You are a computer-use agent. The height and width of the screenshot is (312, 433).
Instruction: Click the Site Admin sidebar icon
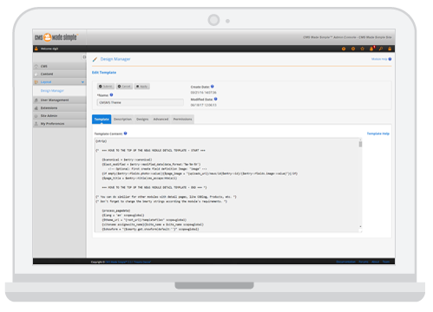click(x=36, y=116)
